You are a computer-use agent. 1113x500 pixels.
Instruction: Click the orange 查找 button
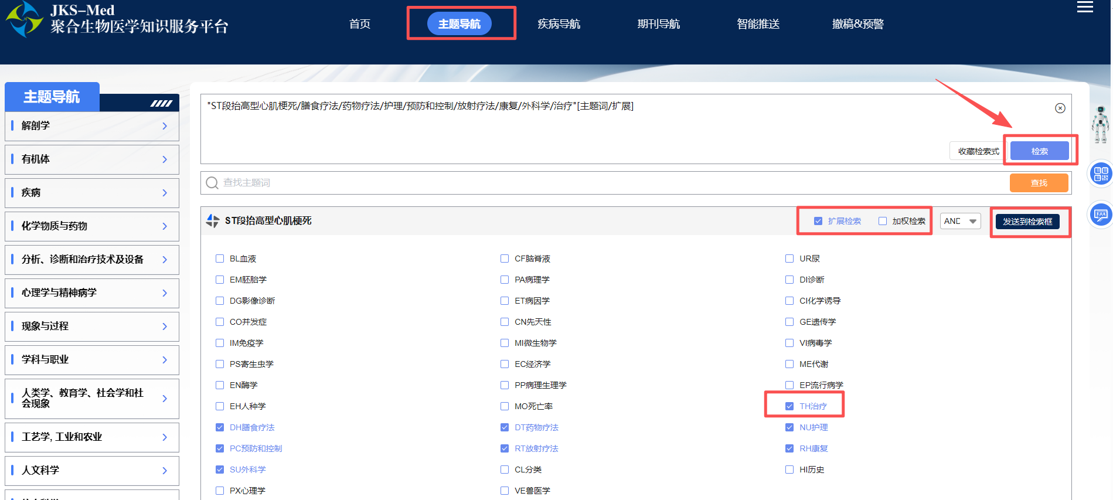click(x=1039, y=183)
